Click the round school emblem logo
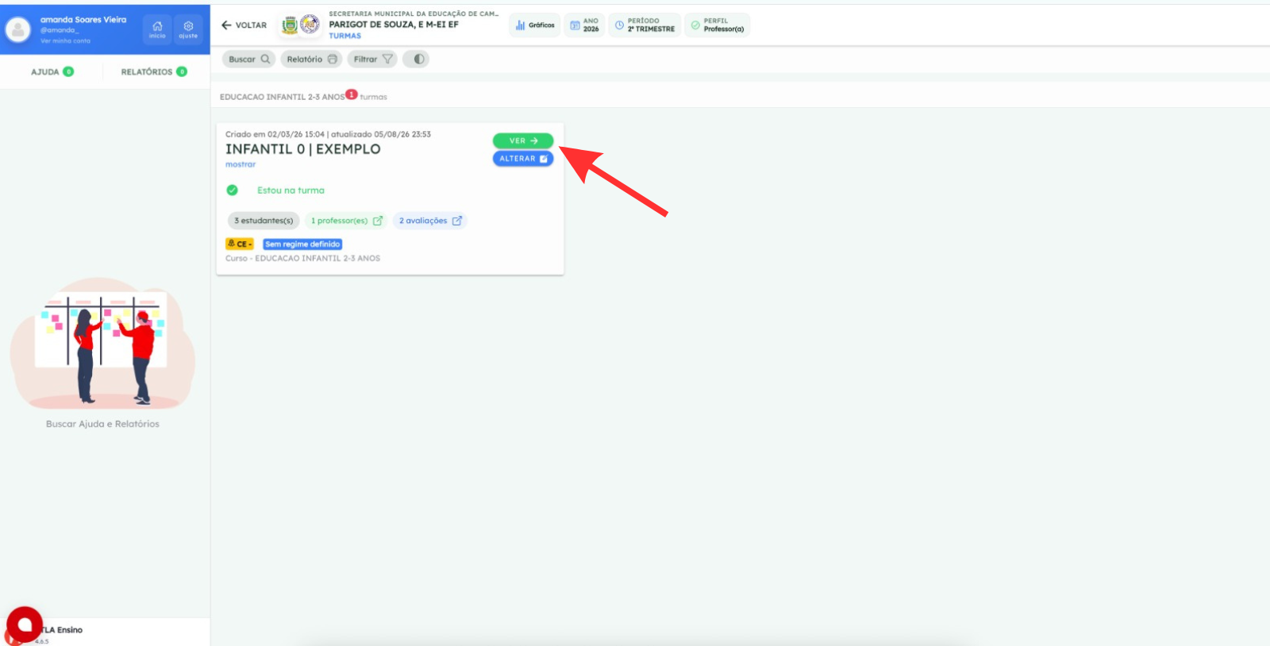The image size is (1270, 646). pyautogui.click(x=310, y=25)
